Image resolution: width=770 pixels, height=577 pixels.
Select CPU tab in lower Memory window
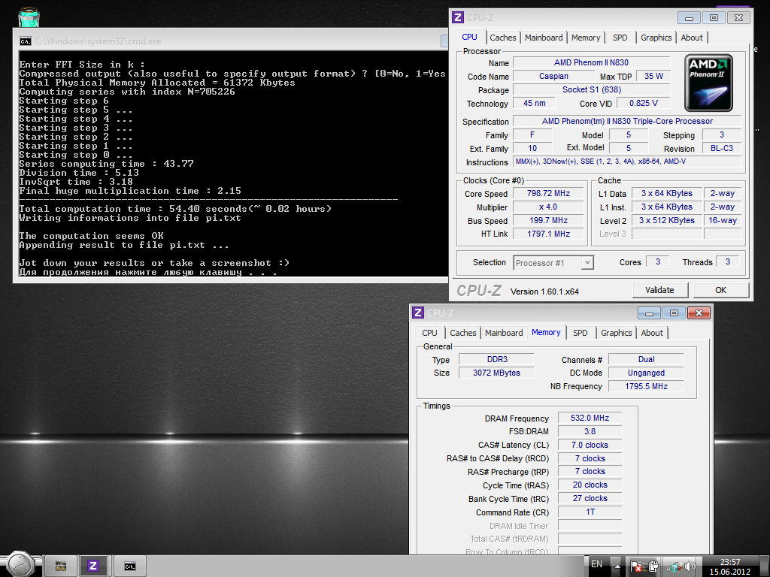pyautogui.click(x=429, y=333)
